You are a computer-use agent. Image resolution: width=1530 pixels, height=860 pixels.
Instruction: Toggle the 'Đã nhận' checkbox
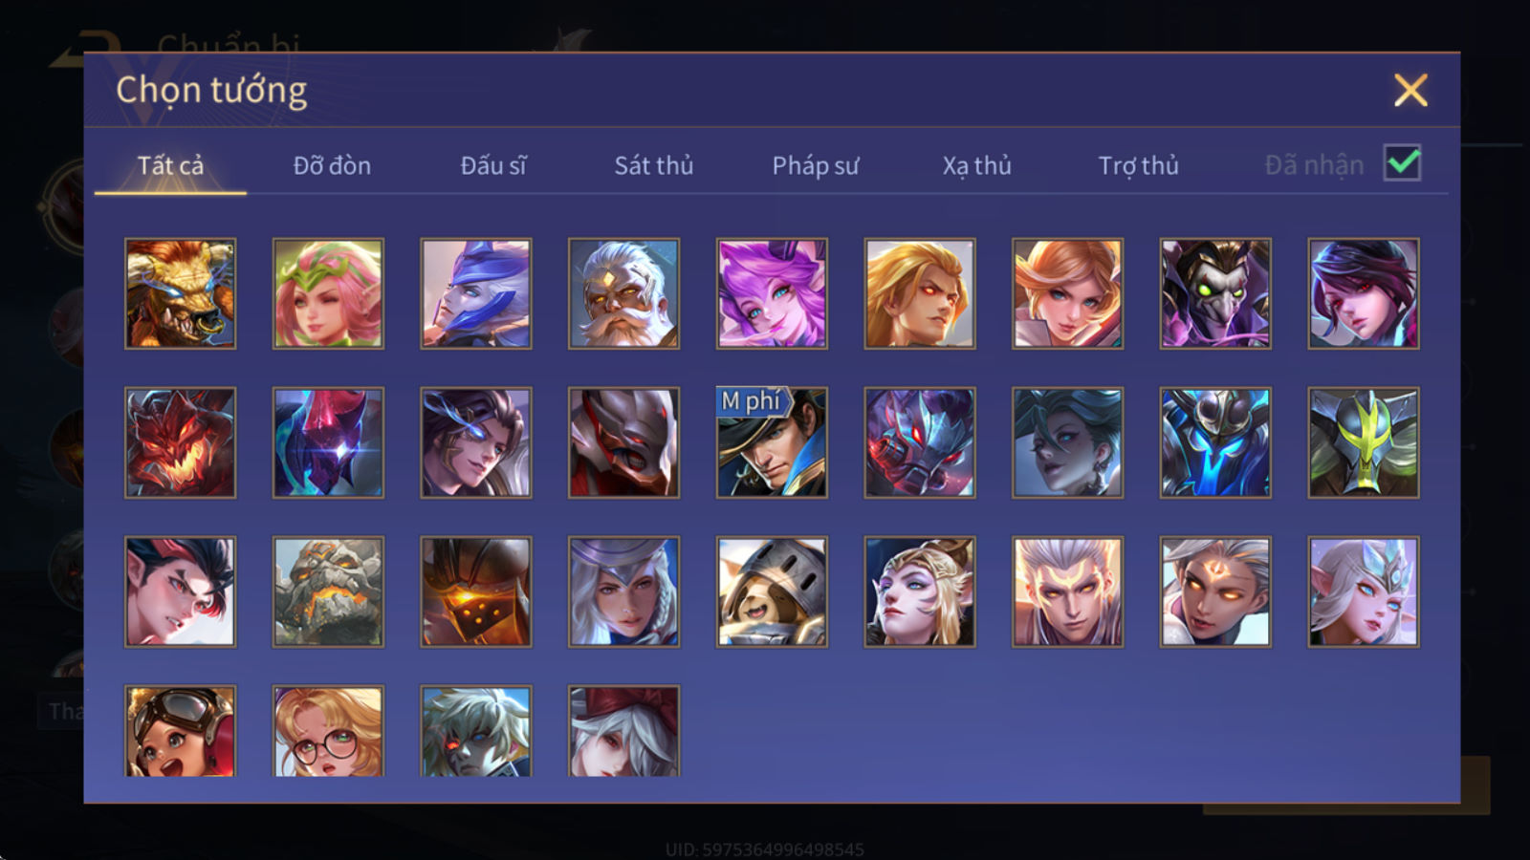(1403, 163)
